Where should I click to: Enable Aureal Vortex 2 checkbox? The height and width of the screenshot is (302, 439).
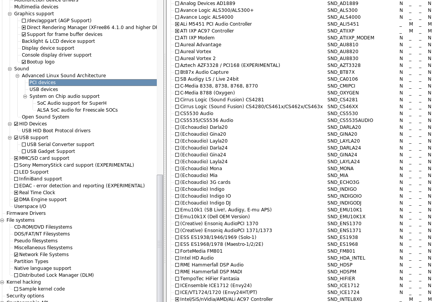pos(177,58)
